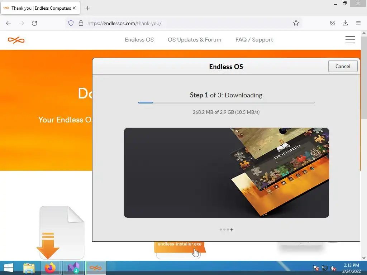Open the Endless OS nav link
Image resolution: width=367 pixels, height=275 pixels.
[x=139, y=40]
